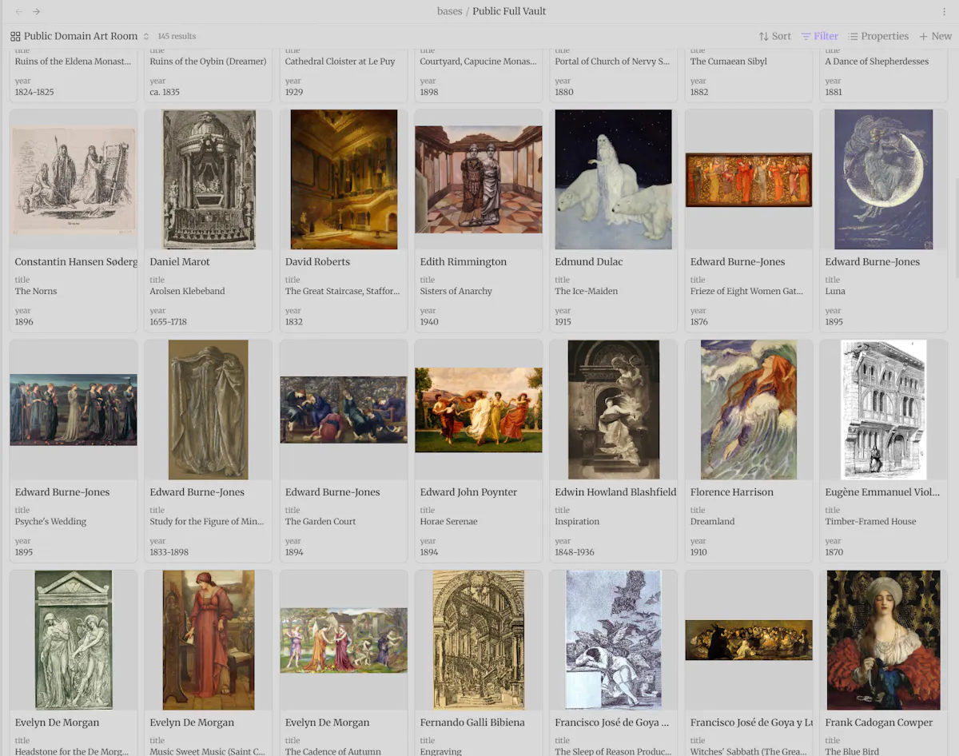Image resolution: width=959 pixels, height=756 pixels.
Task: Click the year value ca. 1835
Action: click(165, 91)
